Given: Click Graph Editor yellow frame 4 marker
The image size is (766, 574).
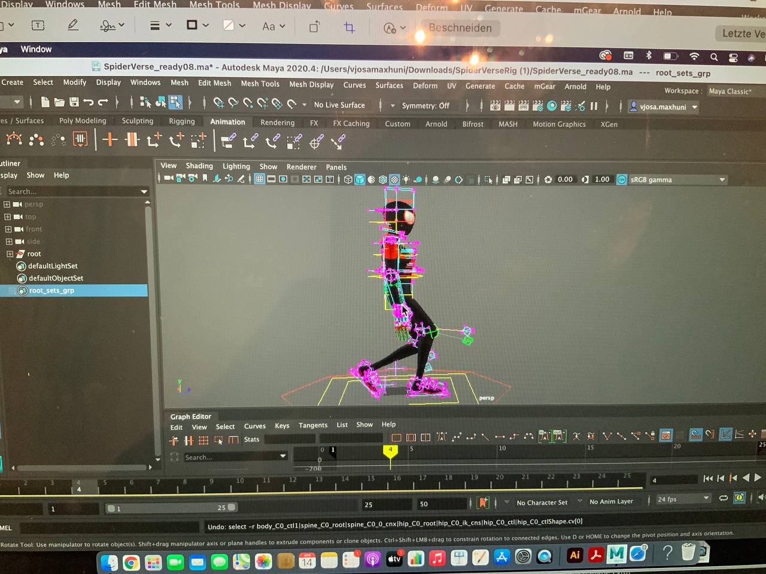Looking at the screenshot, I should [390, 453].
